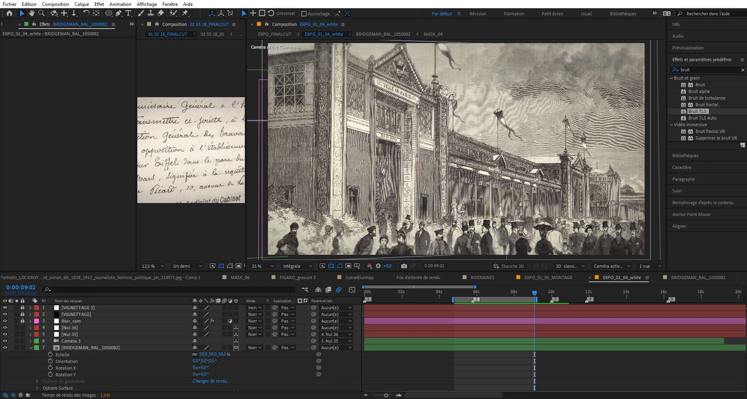This screenshot has width=747, height=399.
Task: Hide the VIGNETTAGE 3 layer
Action: [5, 308]
